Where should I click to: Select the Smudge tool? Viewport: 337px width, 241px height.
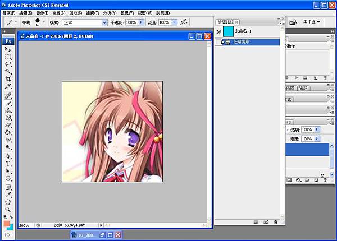point(8,140)
